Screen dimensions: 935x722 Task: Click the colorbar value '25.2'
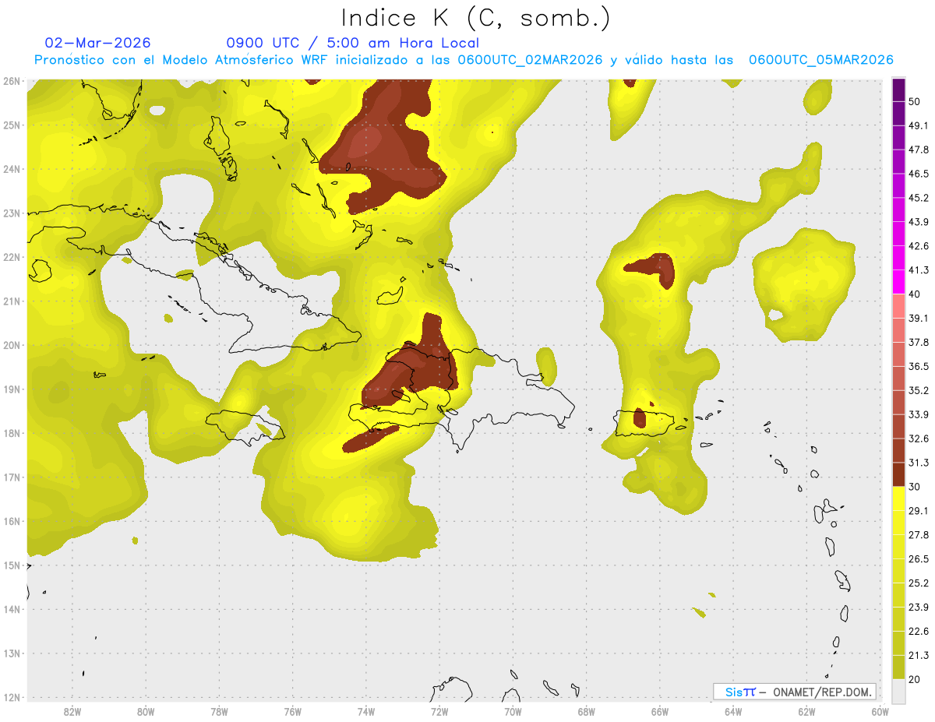[x=919, y=583]
